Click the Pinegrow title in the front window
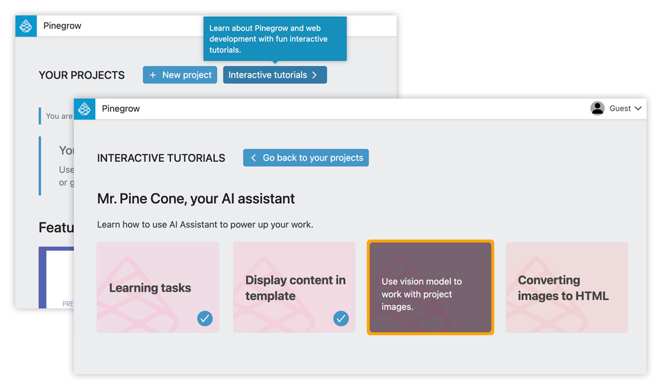The image size is (664, 392). (121, 109)
